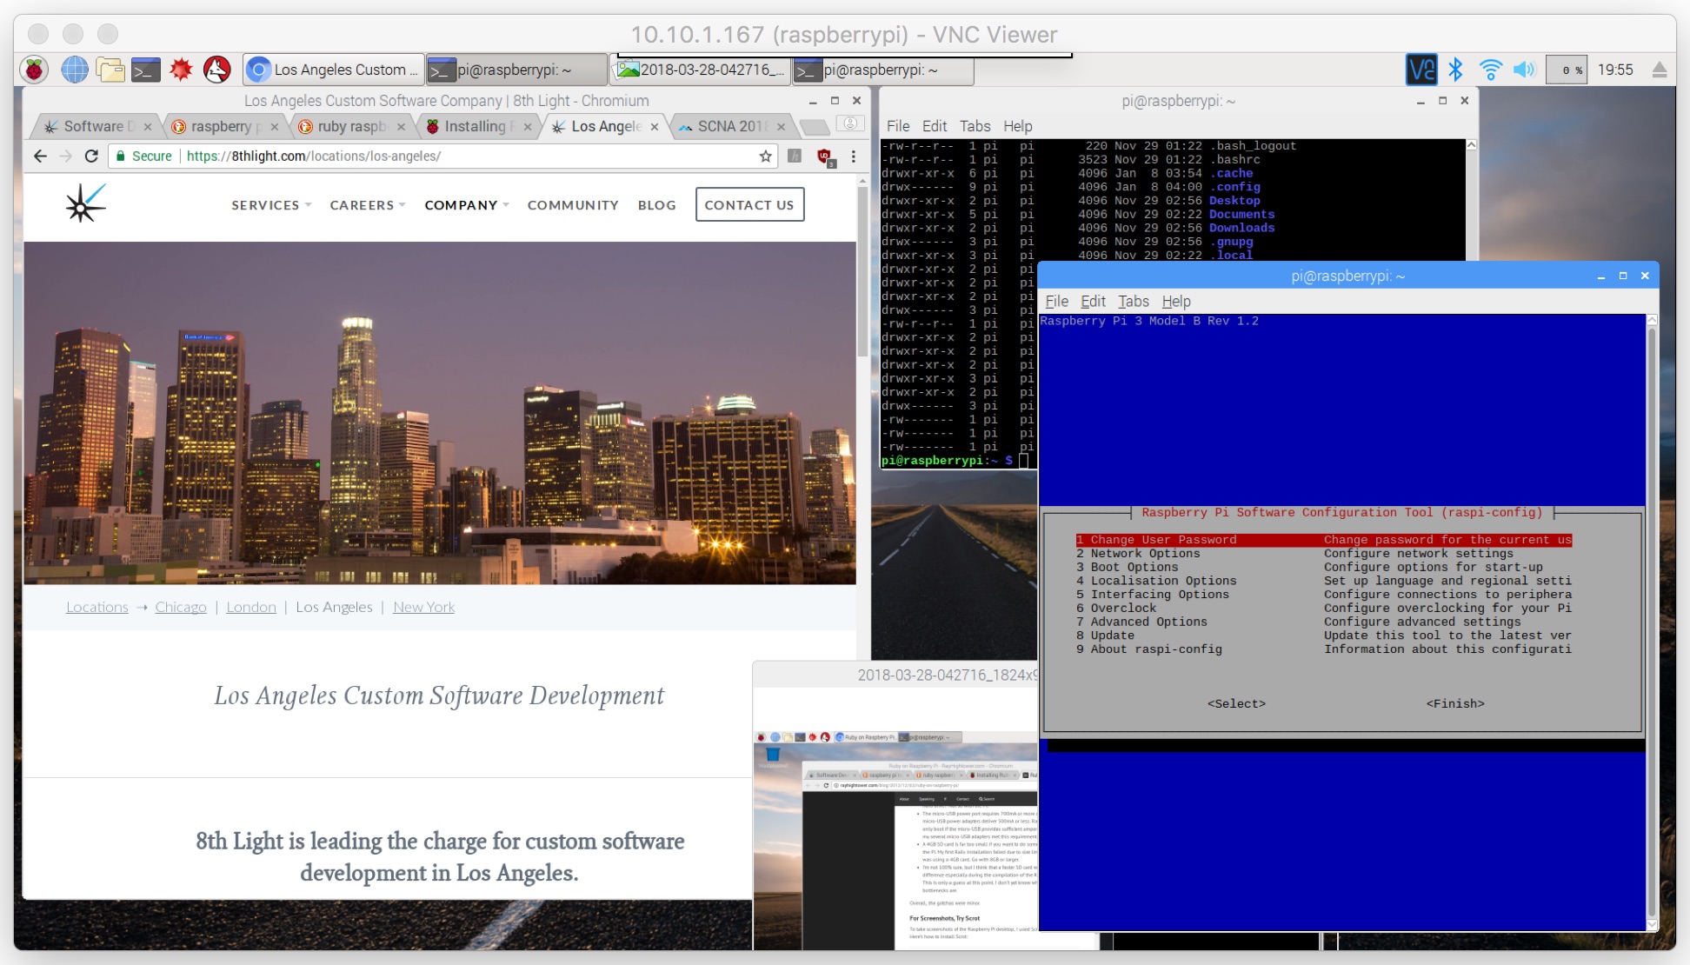Screen dimensions: 1690x965
Task: Open the Bluetooth tray menu
Action: (x=1455, y=70)
